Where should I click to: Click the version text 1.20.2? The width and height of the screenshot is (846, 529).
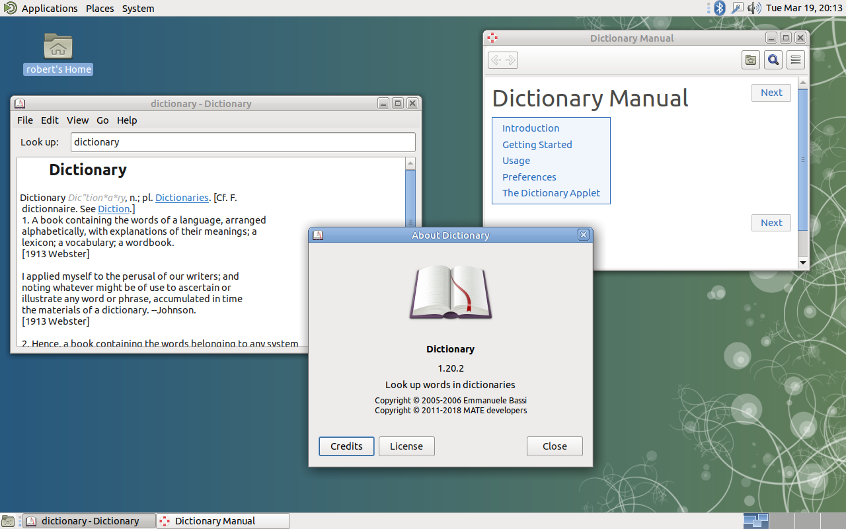pos(451,368)
